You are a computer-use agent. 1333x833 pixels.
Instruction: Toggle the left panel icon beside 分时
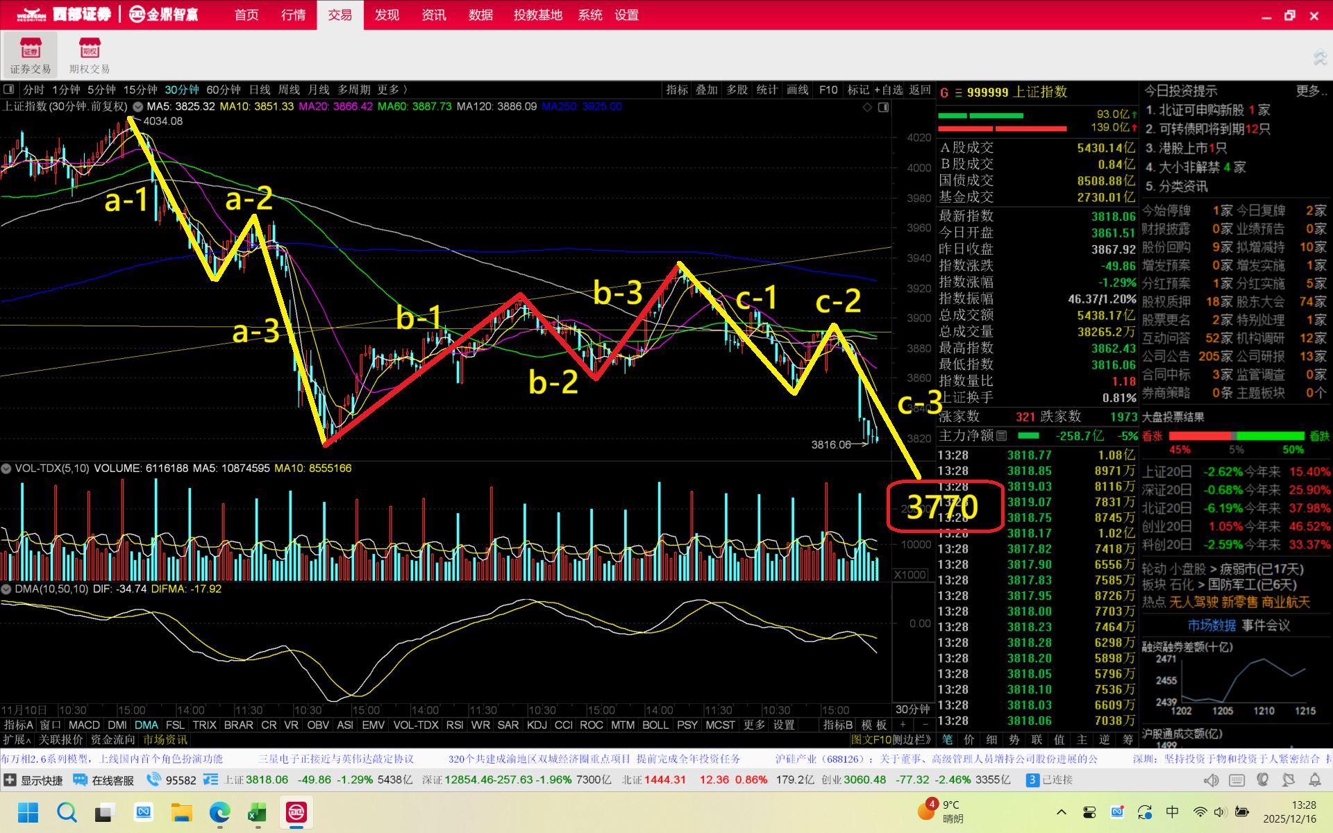(x=9, y=90)
